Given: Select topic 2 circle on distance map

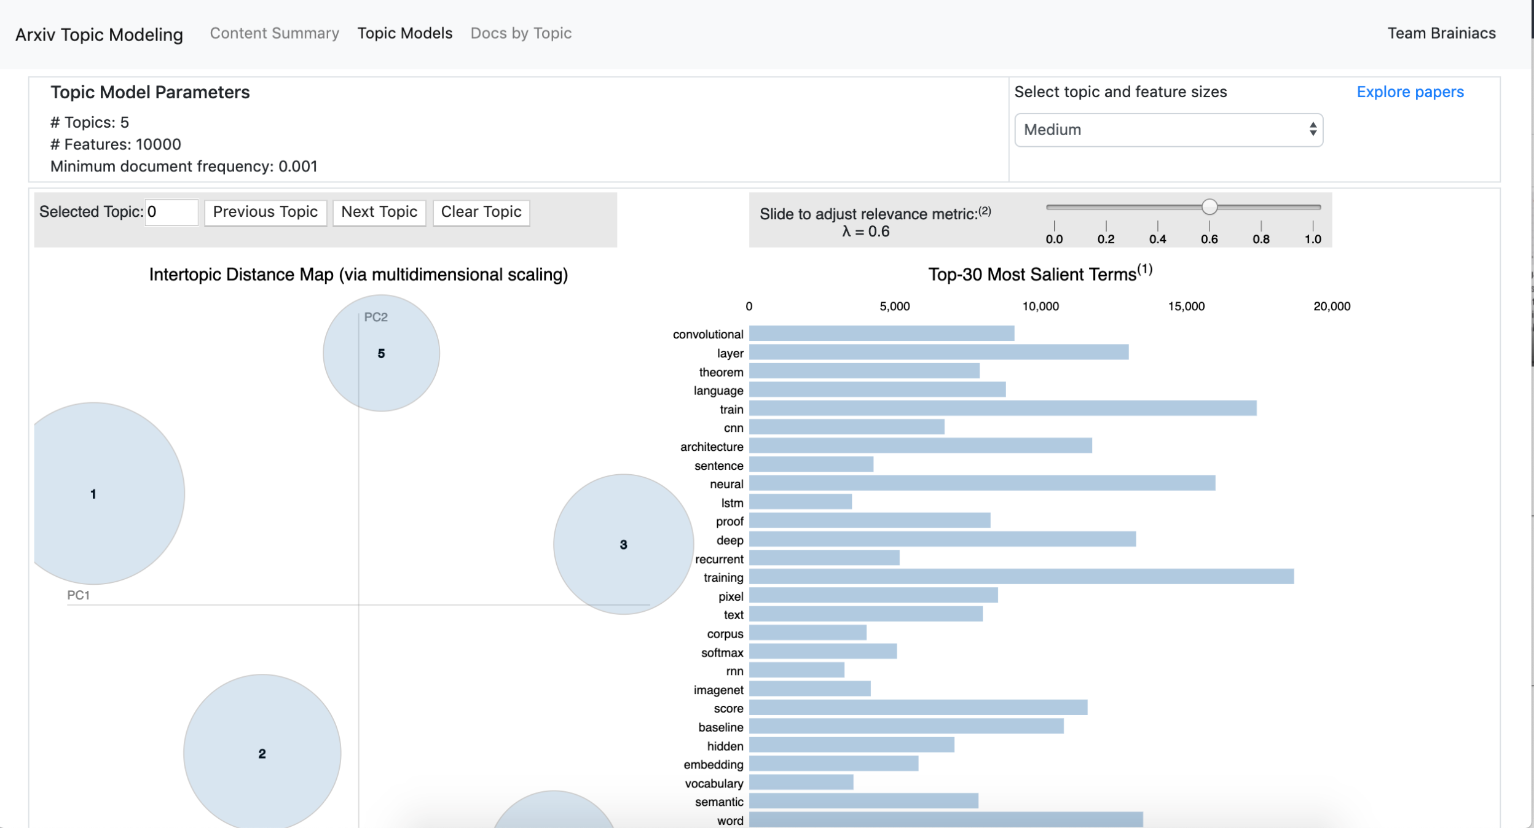Looking at the screenshot, I should pyautogui.click(x=262, y=753).
